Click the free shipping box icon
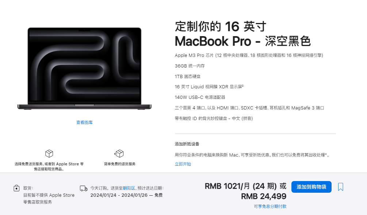 pos(49,154)
